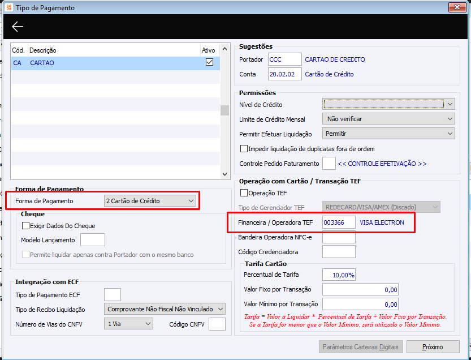Click the Cartão de Crédito conta text
471x360 pixels.
click(x=329, y=74)
